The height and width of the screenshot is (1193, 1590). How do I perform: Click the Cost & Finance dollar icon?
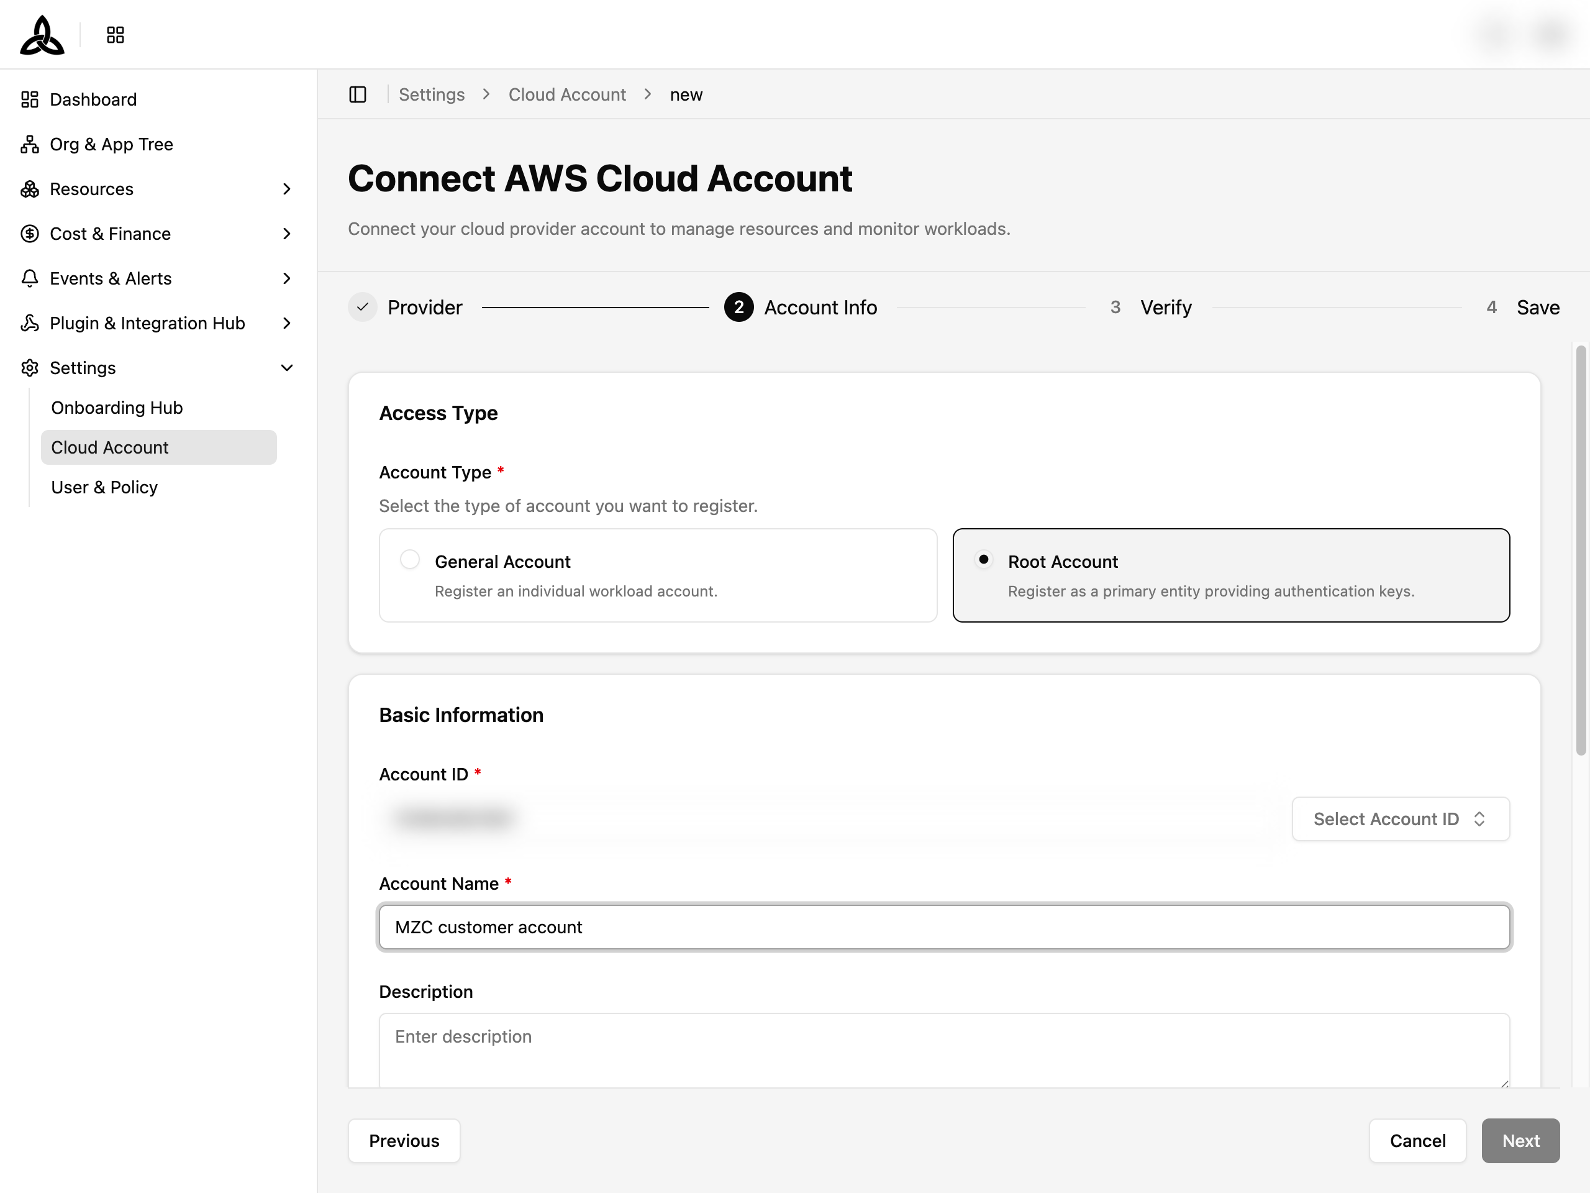29,234
